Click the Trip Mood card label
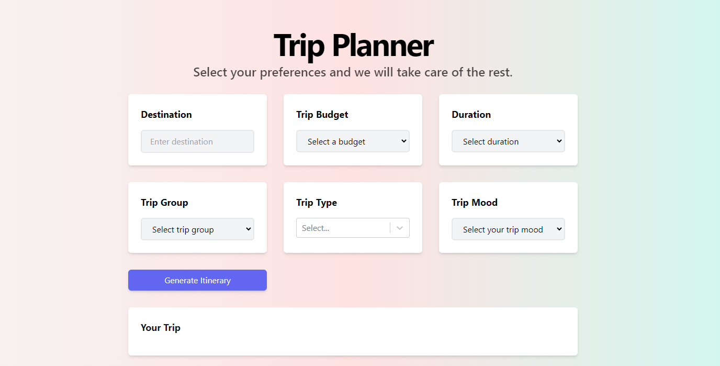The width and height of the screenshot is (720, 366). tap(475, 203)
